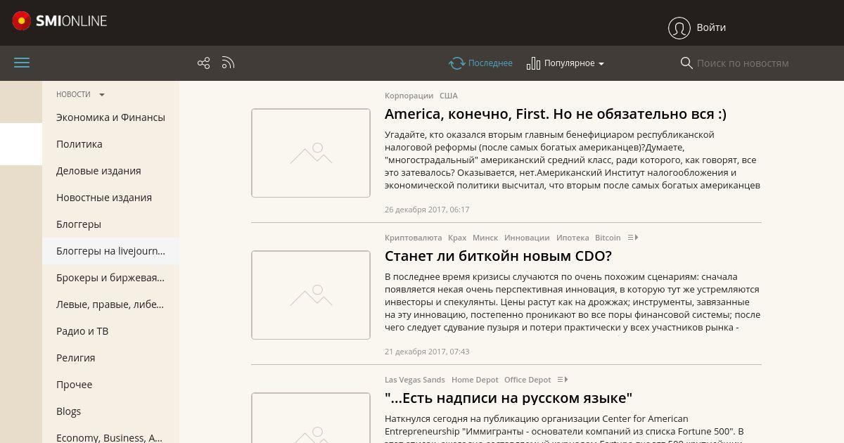Select the Блоггеры category
The height and width of the screenshot is (443, 844).
[x=110, y=224]
